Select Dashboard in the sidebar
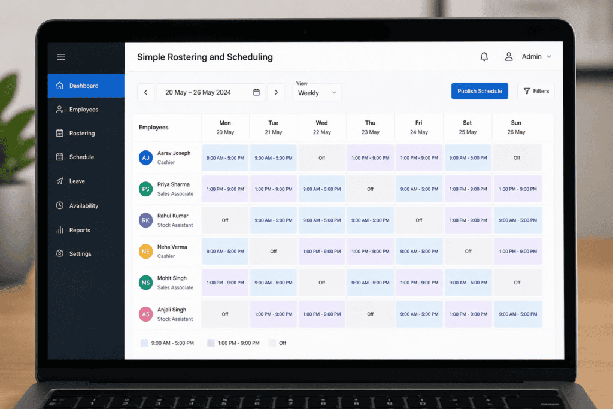 point(86,86)
